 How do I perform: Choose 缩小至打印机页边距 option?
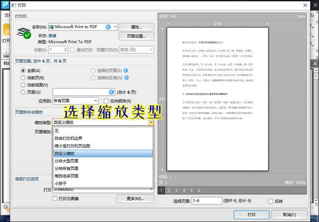103,146
